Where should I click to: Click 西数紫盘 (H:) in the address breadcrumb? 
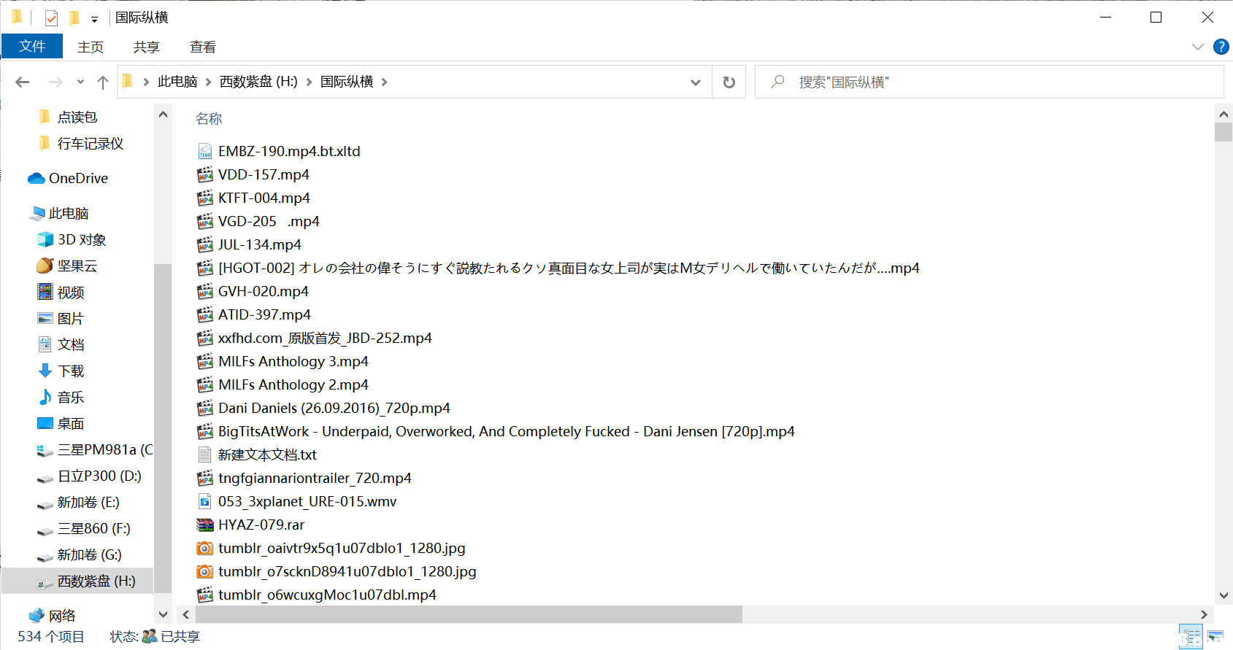[x=258, y=82]
